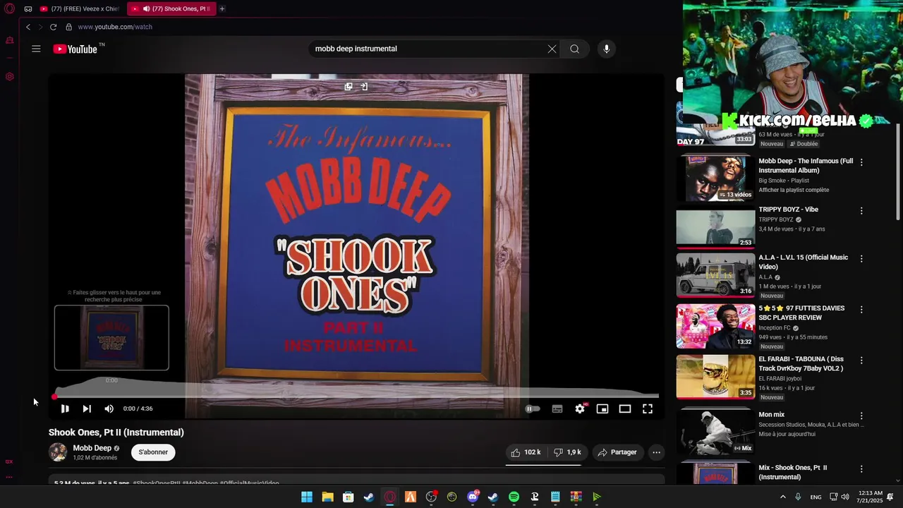Image resolution: width=903 pixels, height=508 pixels.
Task: Clear the search query with X
Action: [x=552, y=49]
